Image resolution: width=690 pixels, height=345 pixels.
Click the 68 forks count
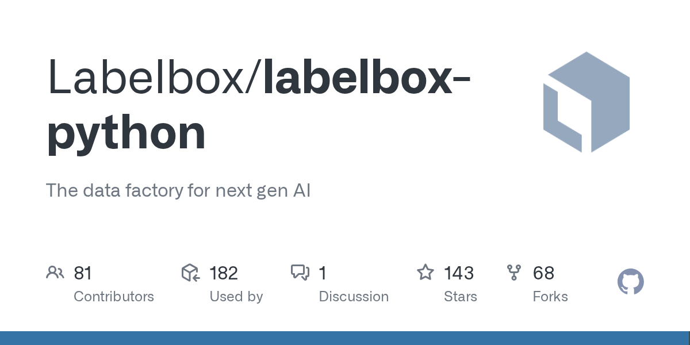click(x=543, y=273)
